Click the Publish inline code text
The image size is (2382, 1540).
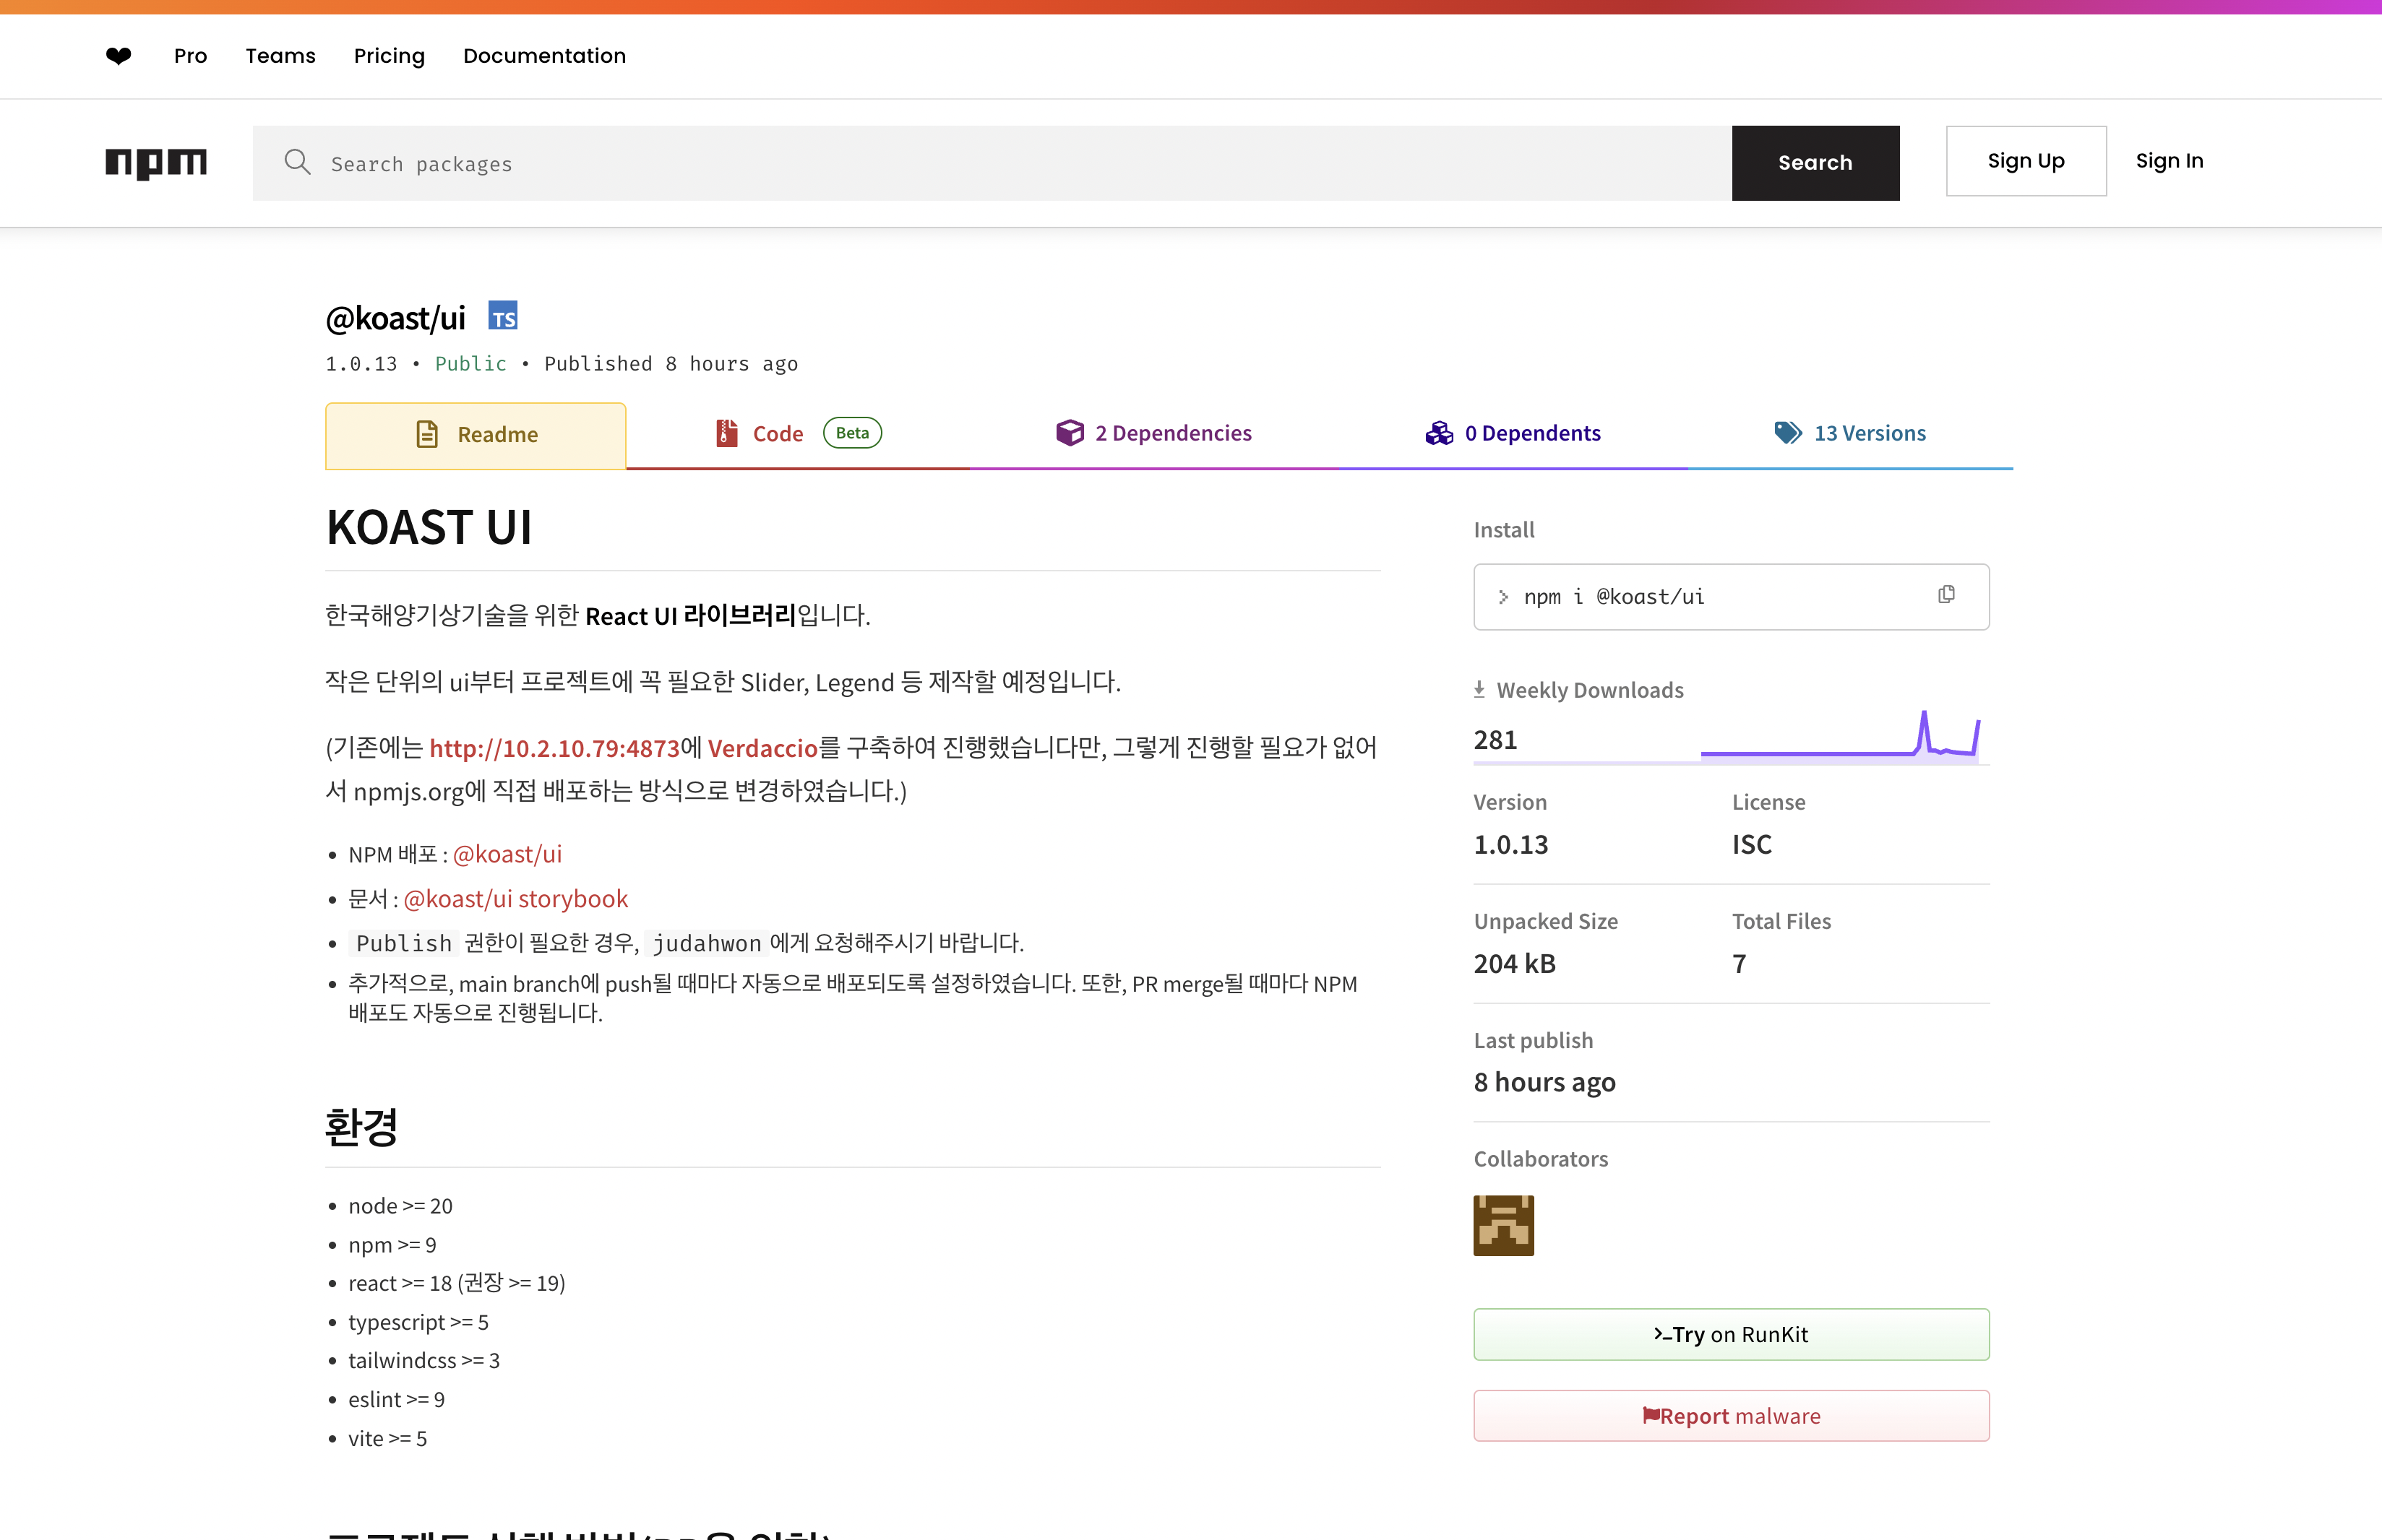coord(404,943)
